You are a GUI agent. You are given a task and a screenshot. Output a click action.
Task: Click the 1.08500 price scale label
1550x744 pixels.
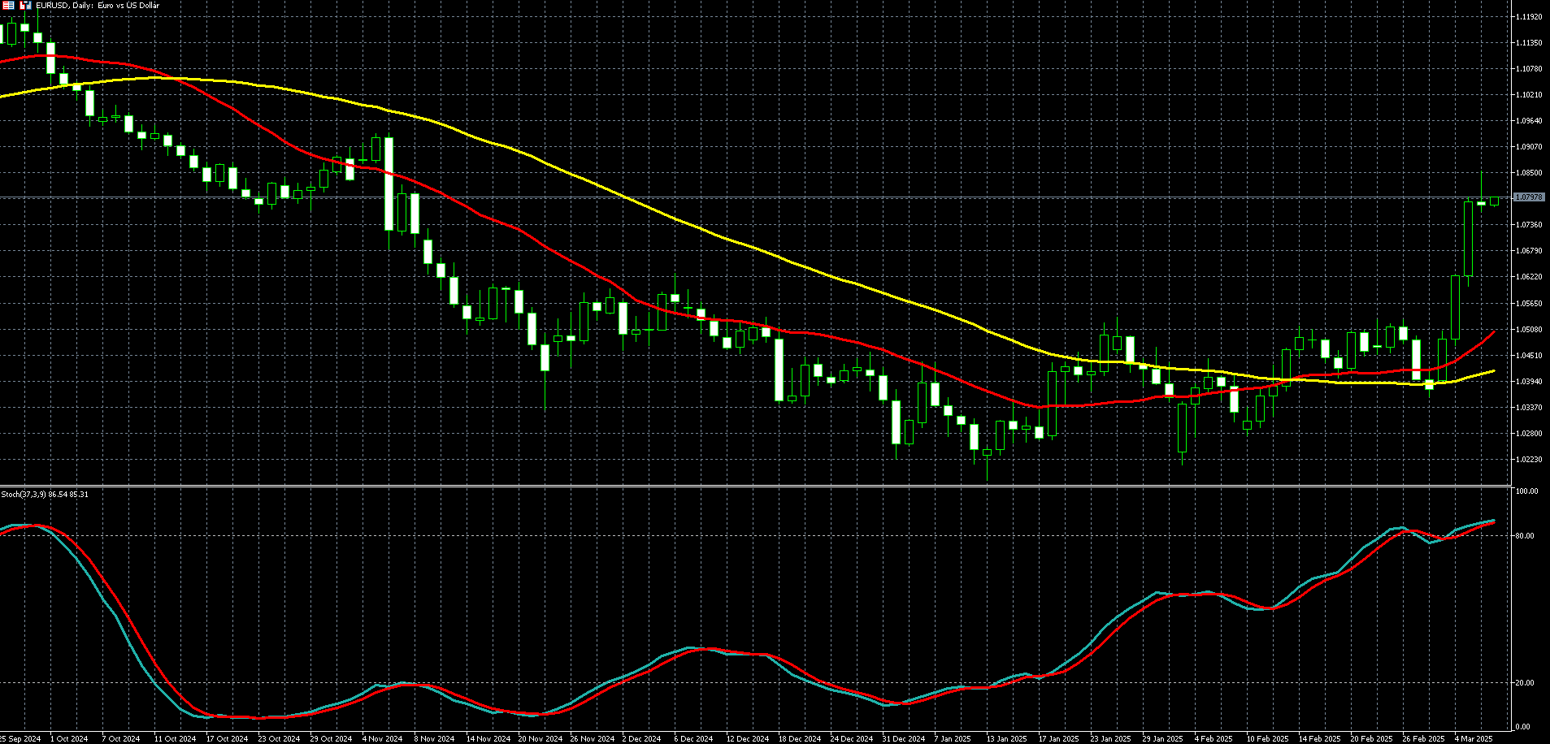[1529, 173]
